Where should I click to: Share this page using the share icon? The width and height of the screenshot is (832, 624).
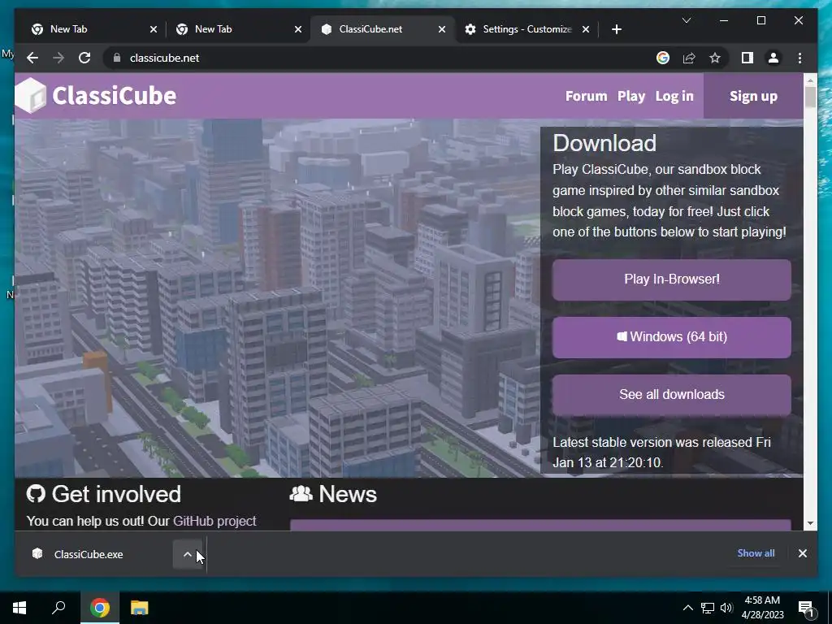pos(689,58)
